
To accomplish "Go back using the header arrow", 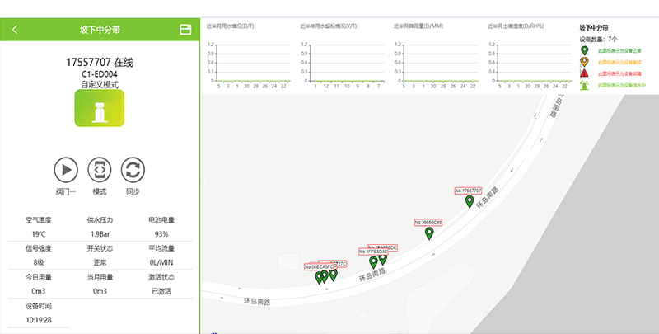I will pyautogui.click(x=15, y=30).
